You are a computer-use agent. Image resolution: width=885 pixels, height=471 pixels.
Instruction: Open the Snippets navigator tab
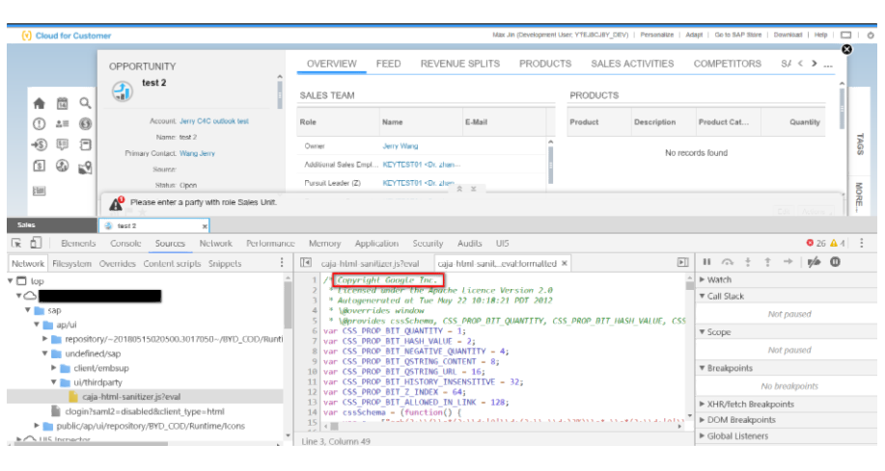tap(225, 263)
